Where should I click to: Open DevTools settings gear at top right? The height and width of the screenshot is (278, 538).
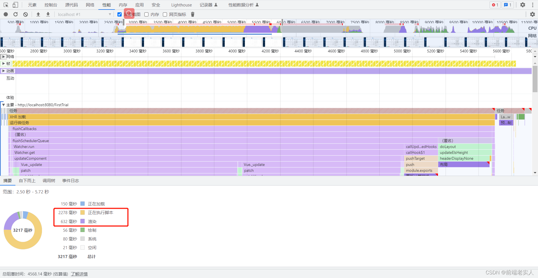click(x=523, y=5)
